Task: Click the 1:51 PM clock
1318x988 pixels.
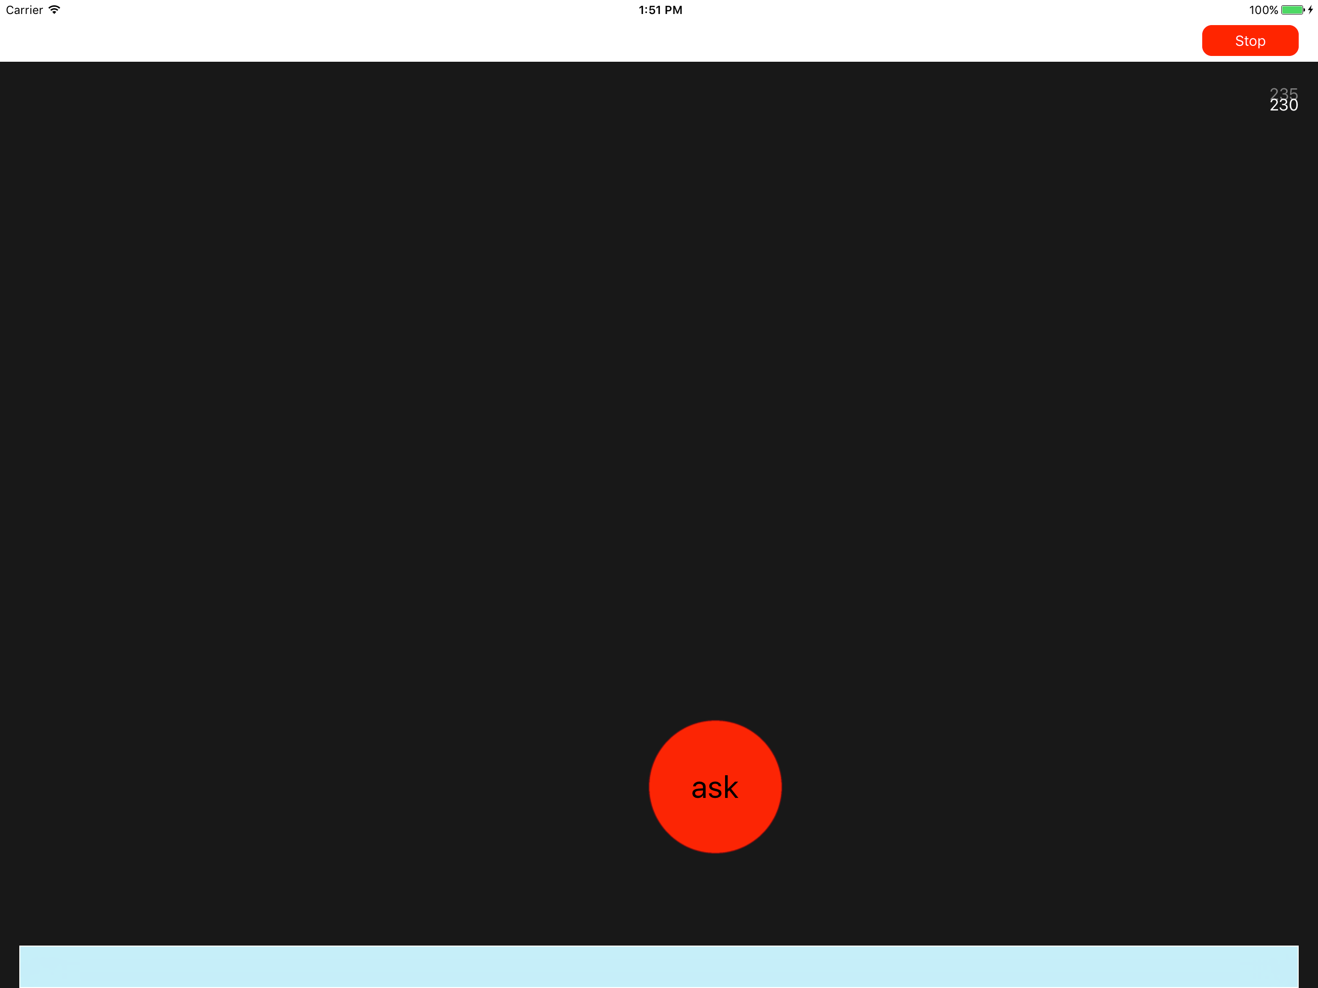Action: tap(660, 10)
